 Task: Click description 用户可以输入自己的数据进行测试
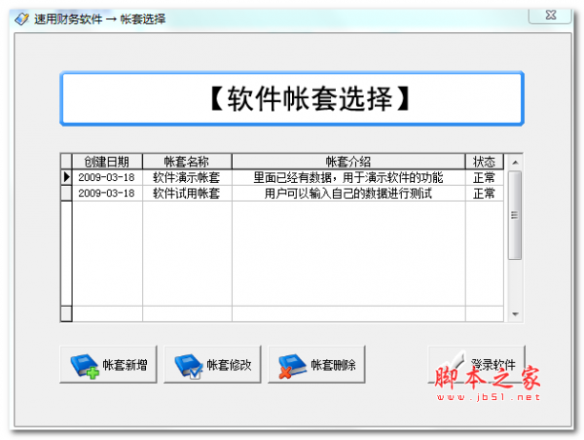pos(348,194)
